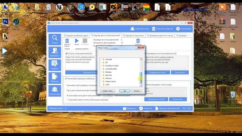Click Рабочее окно in the blue header
Viewport: 242px width, 136px height.
[140, 29]
